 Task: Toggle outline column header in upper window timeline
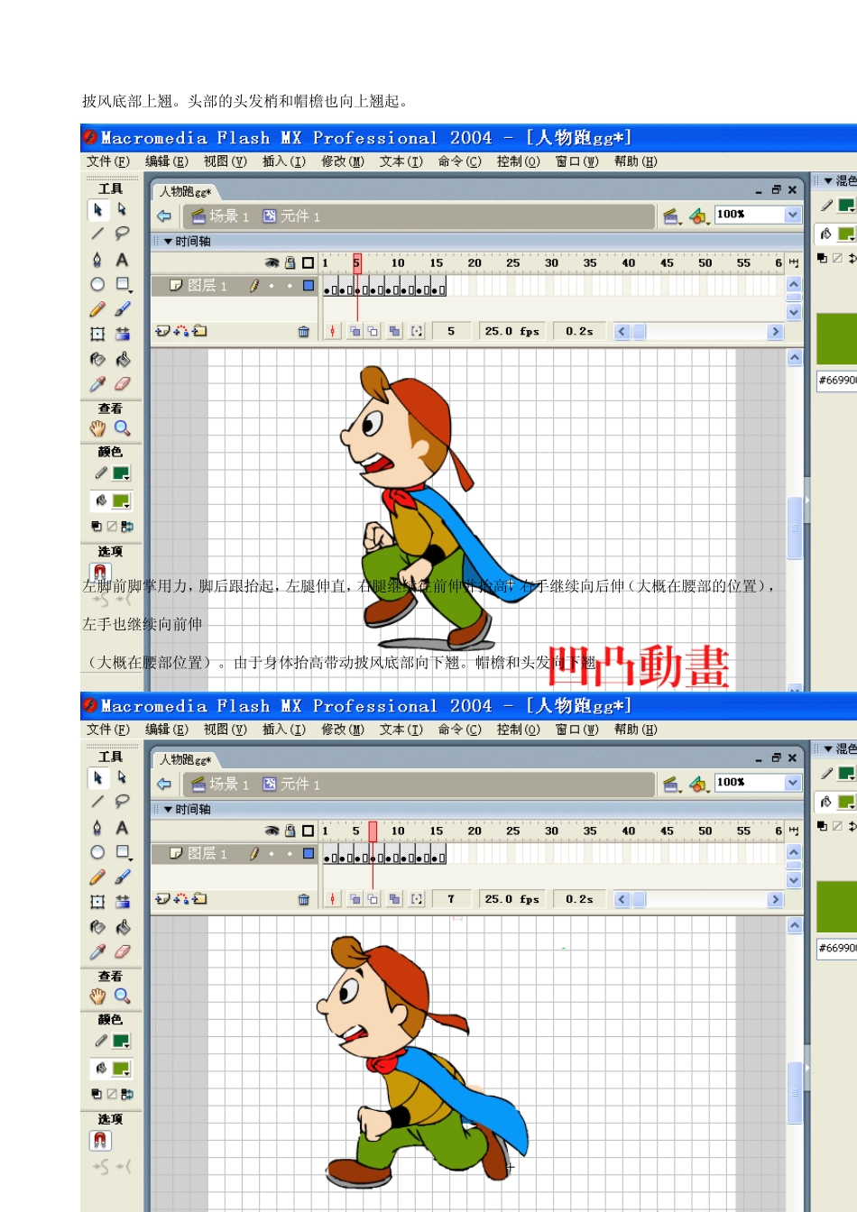coord(308,262)
